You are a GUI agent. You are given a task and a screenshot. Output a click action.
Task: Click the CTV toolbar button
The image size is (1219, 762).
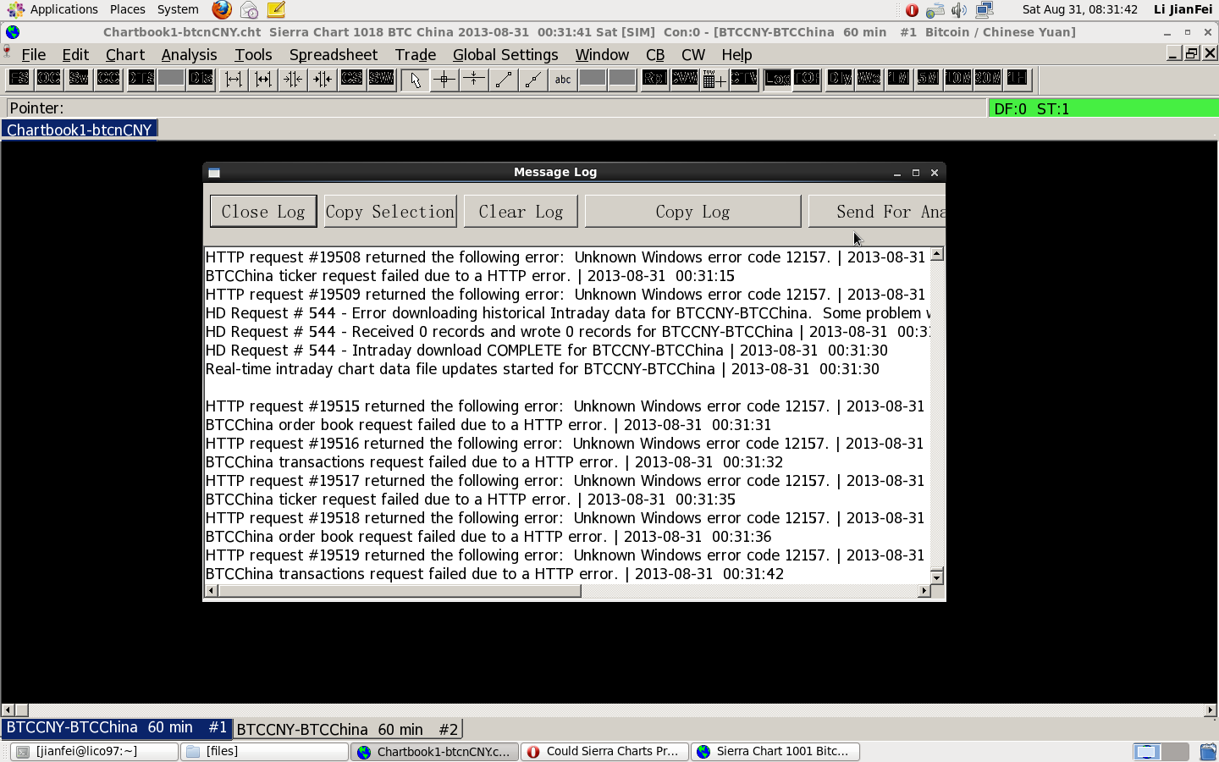point(744,79)
